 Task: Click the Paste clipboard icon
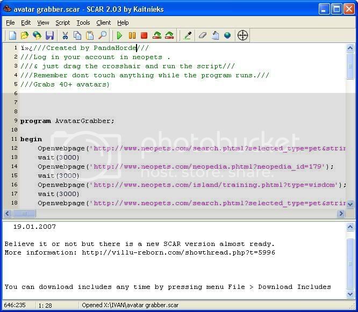[x=90, y=35]
